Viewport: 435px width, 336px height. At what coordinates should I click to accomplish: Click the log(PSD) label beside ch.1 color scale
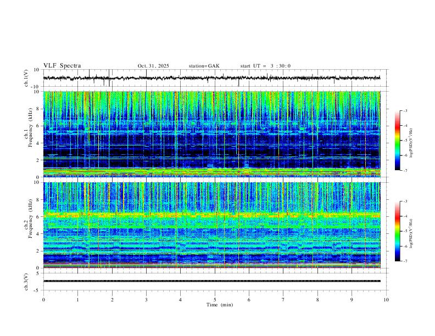[x=411, y=143]
